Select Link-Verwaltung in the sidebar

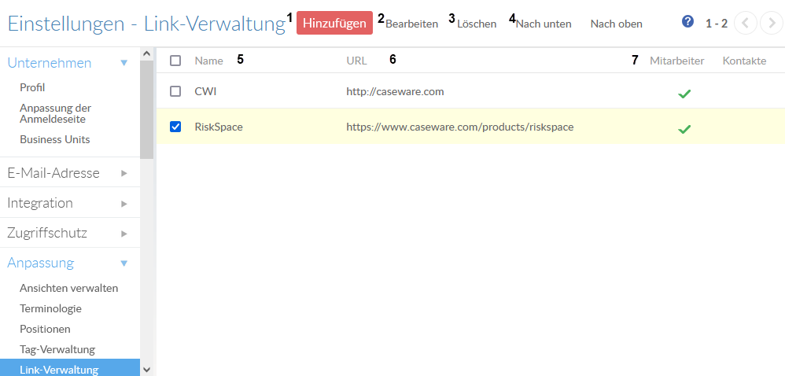click(x=70, y=368)
